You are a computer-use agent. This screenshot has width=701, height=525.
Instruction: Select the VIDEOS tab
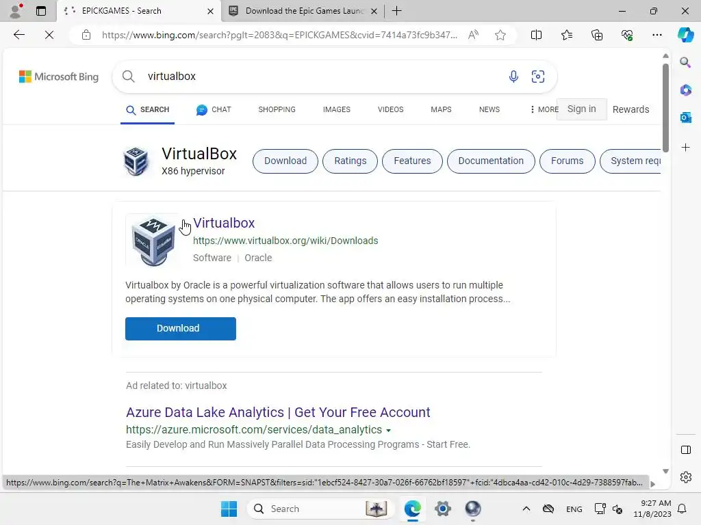tap(390, 109)
